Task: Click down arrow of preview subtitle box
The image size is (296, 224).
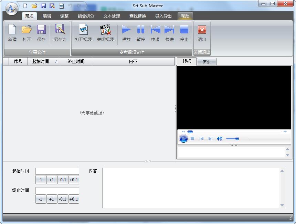Action: 288,155
